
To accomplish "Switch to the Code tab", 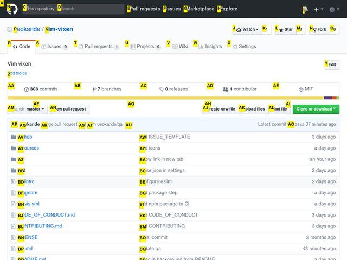I will pyautogui.click(x=22, y=47).
